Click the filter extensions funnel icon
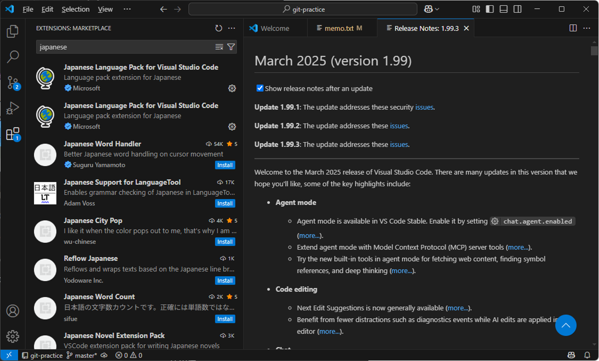The width and height of the screenshot is (599, 361). [x=231, y=47]
